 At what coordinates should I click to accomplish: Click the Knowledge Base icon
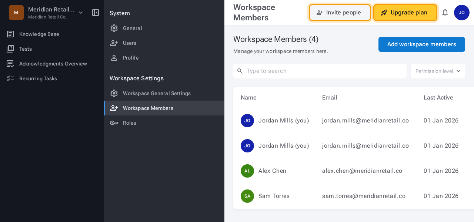pyautogui.click(x=10, y=34)
